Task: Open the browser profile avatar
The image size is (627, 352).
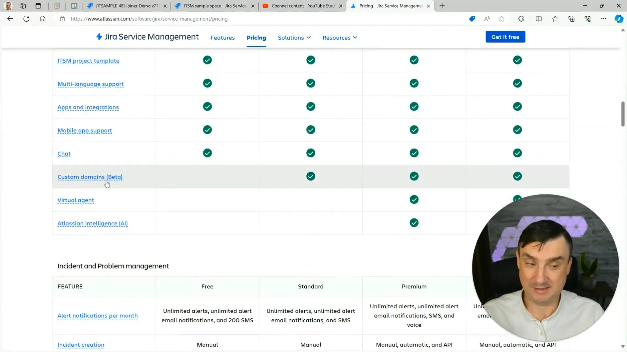Action: [8, 6]
